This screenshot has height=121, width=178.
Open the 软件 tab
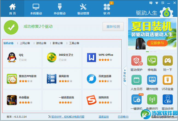pos(107,9)
